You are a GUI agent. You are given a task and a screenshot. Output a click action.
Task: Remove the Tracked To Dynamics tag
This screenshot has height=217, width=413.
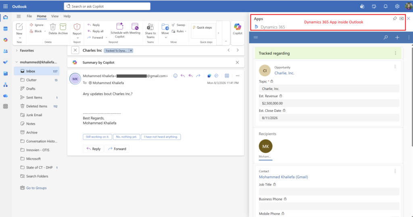(131, 50)
